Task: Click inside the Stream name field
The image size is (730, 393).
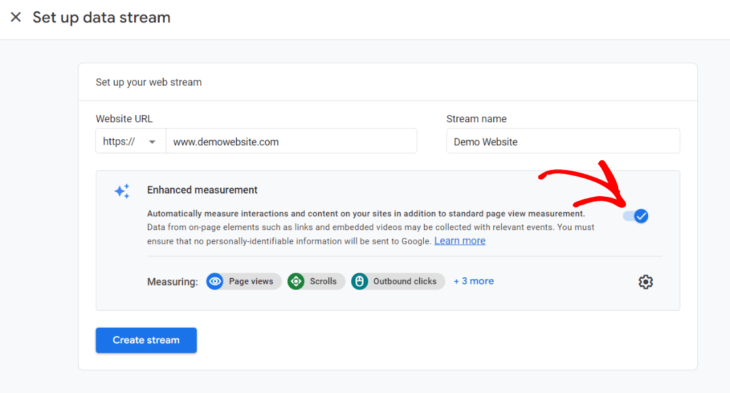Action: 563,141
